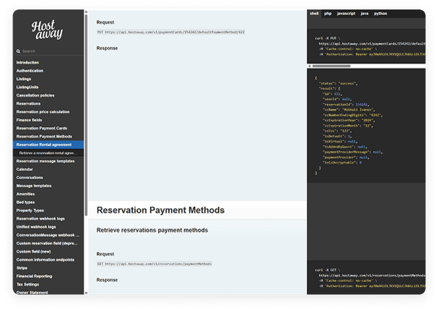Open Cancellation policies section
Image resolution: width=438 pixels, height=310 pixels.
[35, 95]
